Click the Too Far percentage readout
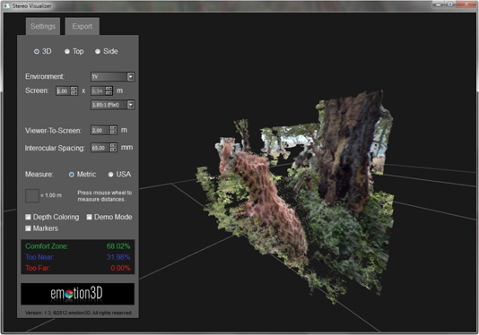 [120, 268]
